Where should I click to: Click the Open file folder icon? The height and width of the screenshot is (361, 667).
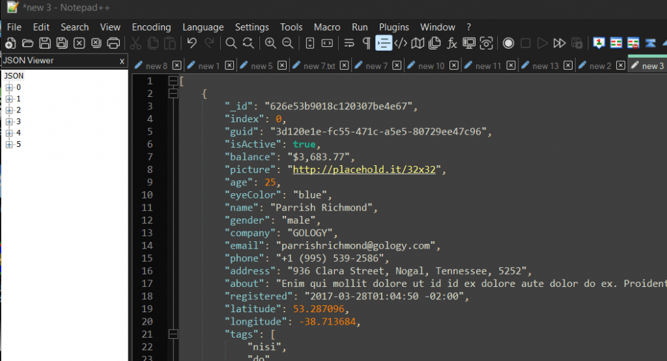point(27,44)
